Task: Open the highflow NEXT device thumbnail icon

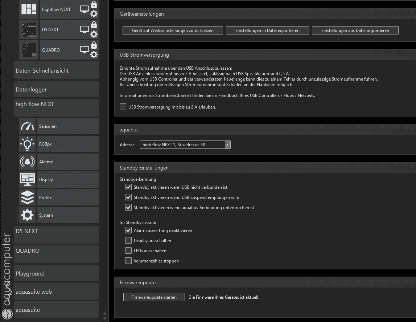Action: 29,9
